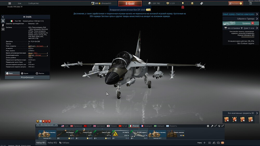This screenshot has height=146, width=260.
Task: Toggle the auto-repair wrench checkbox
Action: [x=215, y=126]
